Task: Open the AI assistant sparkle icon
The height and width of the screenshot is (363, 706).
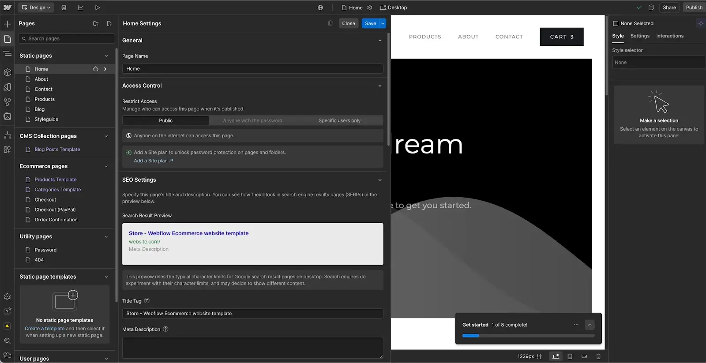Action: [x=701, y=23]
